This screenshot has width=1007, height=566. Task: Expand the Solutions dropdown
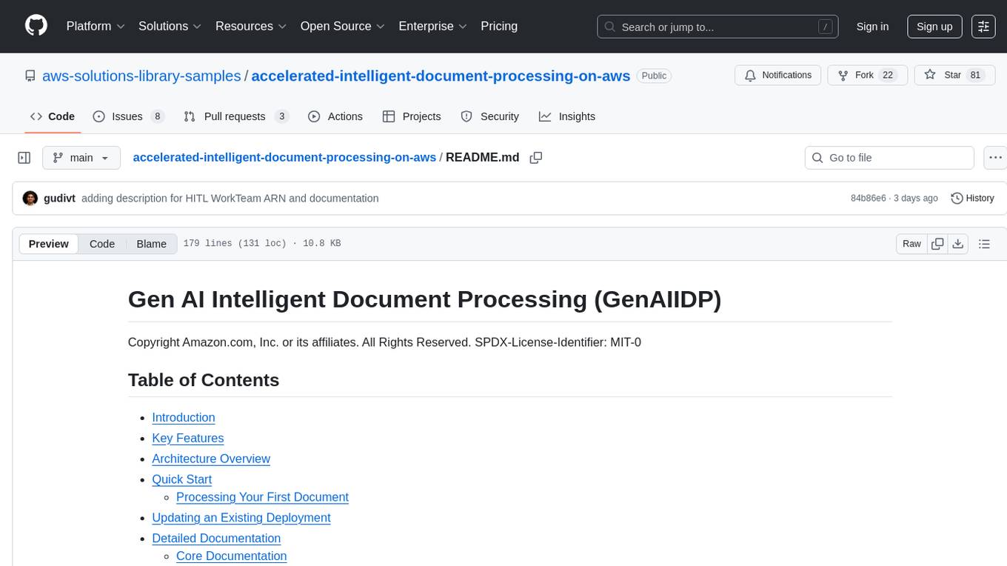pos(170,26)
